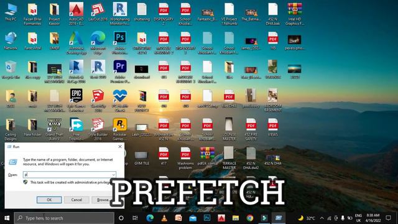Screen dimensions: 398x224
Task: Select the GYM TILE image file
Action: (x=142, y=158)
